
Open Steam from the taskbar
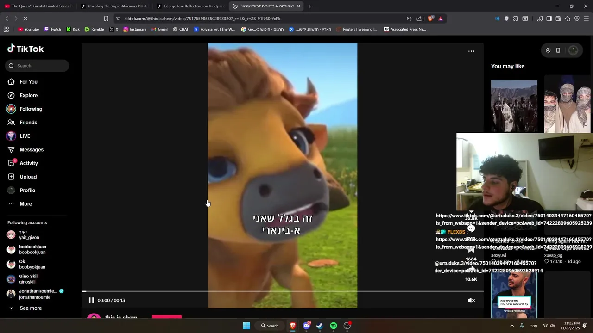point(320,326)
